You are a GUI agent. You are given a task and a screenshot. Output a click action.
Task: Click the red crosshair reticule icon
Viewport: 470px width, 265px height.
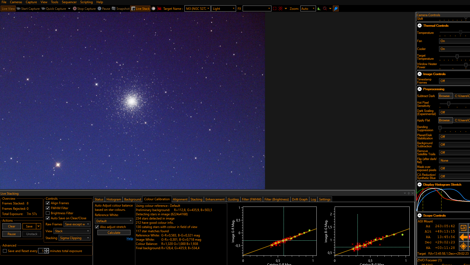[281, 9]
